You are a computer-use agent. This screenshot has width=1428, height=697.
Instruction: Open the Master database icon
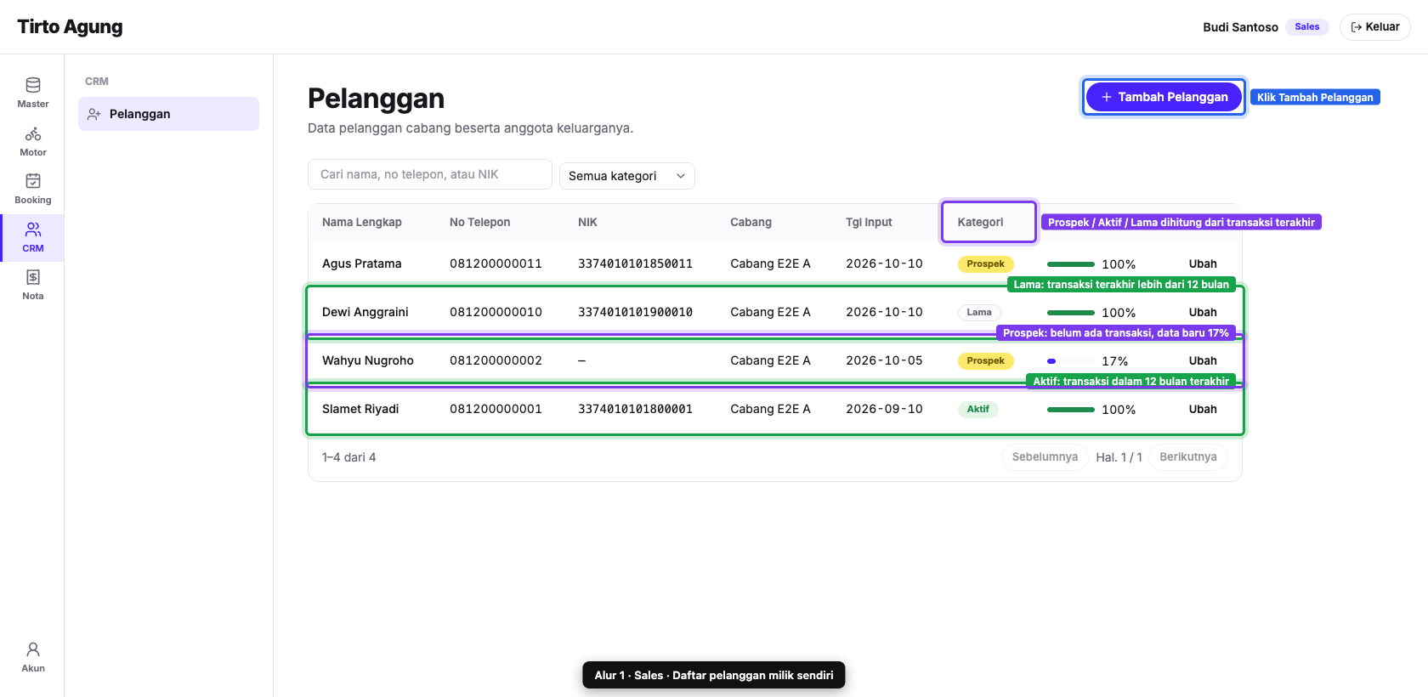pos(33,85)
